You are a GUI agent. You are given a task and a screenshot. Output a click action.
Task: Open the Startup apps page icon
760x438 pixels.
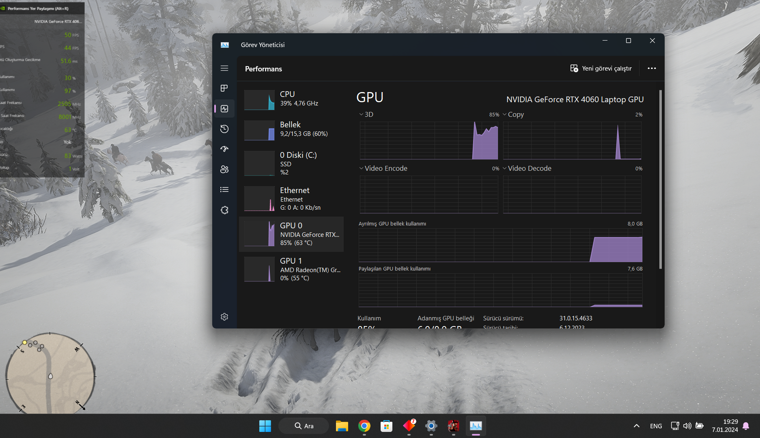point(224,149)
